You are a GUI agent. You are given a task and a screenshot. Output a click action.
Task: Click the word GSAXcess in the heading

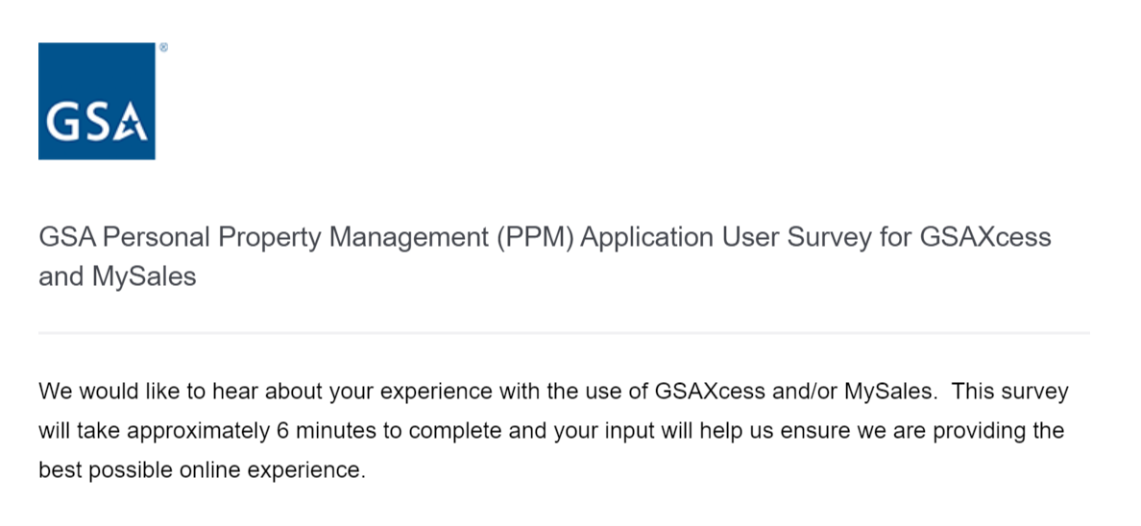click(984, 237)
